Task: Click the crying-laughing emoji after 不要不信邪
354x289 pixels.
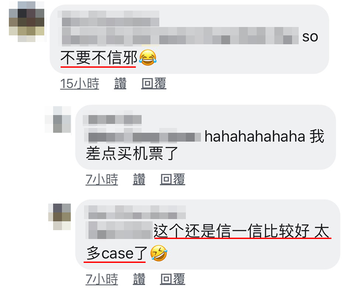Action: pos(148,58)
